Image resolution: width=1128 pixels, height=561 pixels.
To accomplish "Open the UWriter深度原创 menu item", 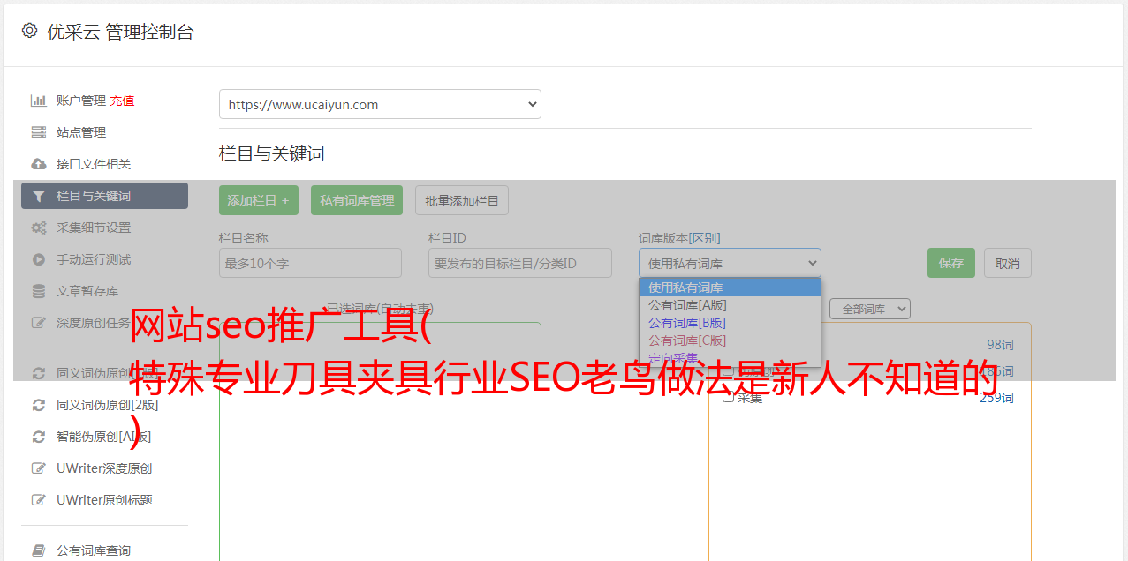I will pos(104,468).
